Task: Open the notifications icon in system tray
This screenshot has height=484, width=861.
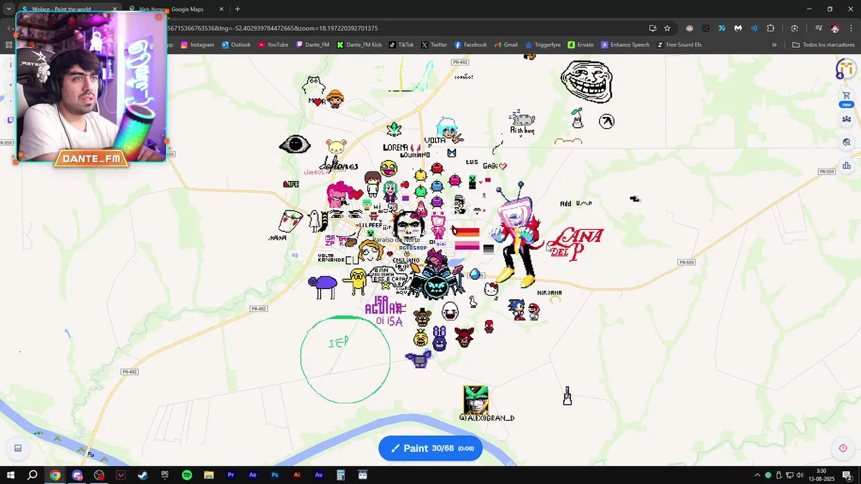Action: [x=847, y=475]
